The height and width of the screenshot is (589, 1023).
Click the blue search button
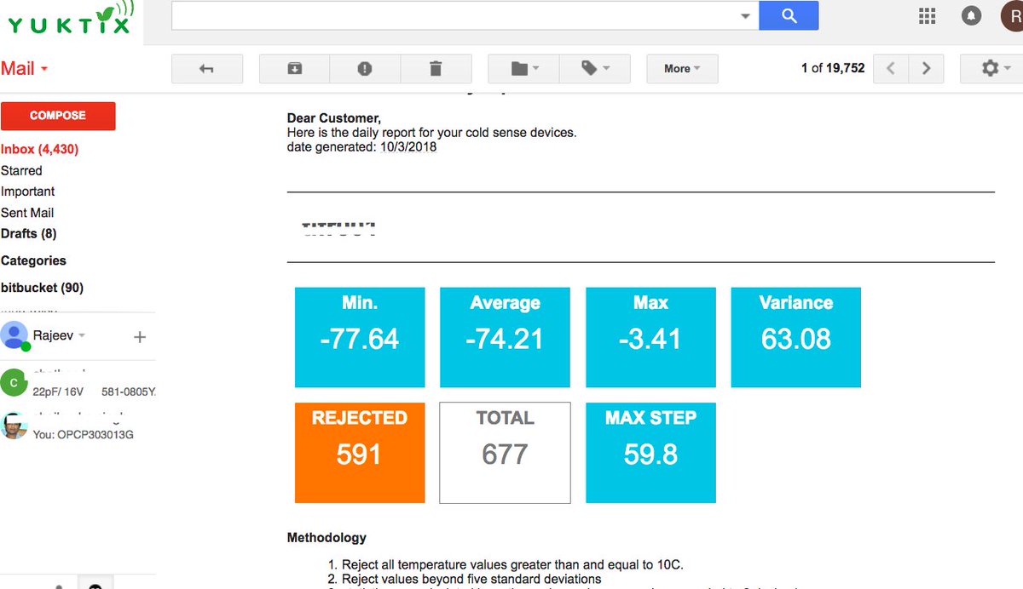(789, 15)
